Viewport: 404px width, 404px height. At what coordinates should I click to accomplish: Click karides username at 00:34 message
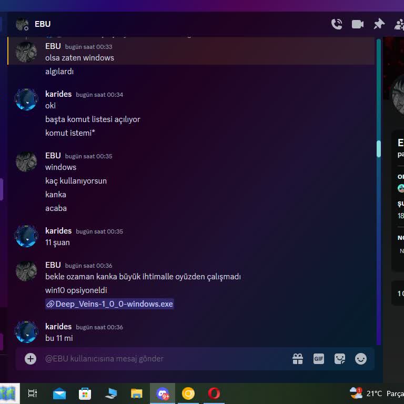click(58, 94)
